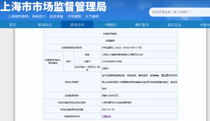Select the legal representative name value
This screenshot has width=210, height=121.
tap(105, 68)
